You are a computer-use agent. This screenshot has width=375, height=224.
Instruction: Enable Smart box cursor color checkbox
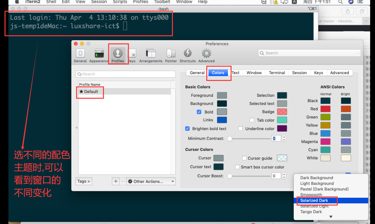coord(237,167)
